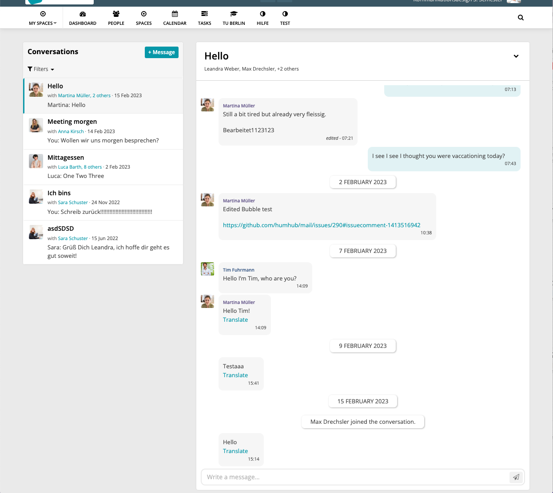Click the Calendar grid icon
The image size is (553, 493).
pyautogui.click(x=175, y=14)
